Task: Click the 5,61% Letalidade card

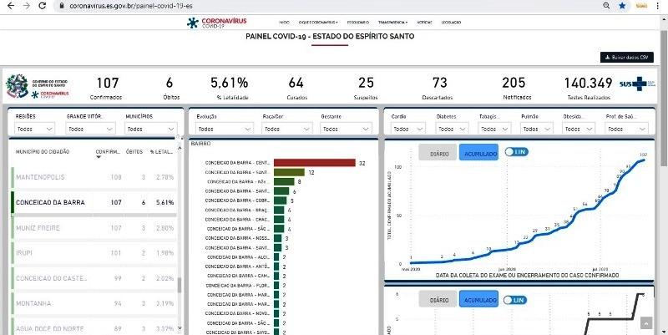Action: (x=230, y=88)
